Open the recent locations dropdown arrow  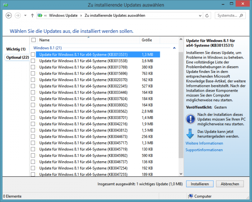pos(25,16)
